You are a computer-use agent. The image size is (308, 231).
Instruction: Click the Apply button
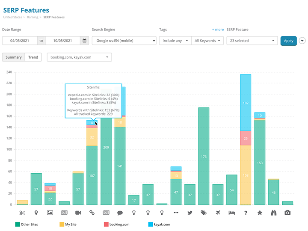point(288,41)
